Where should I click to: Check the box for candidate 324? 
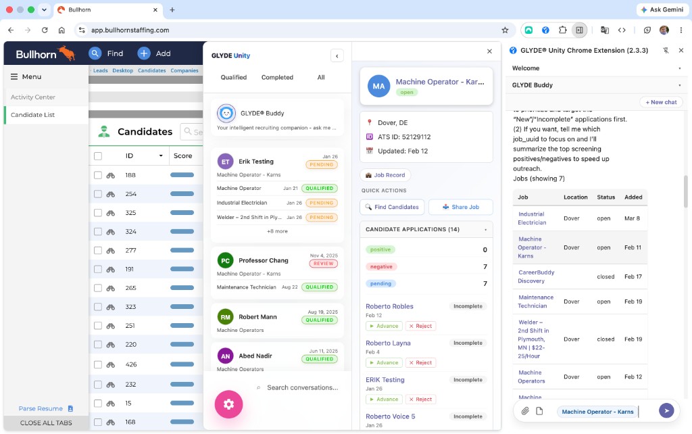98,231
